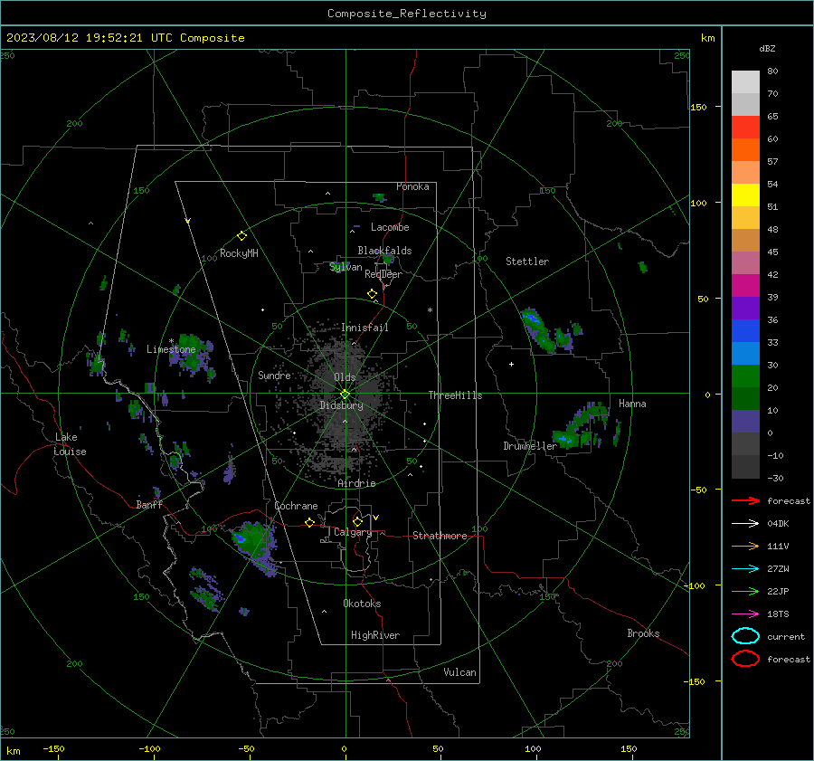Select the dBZ legend heading
Viewport: 814px width, 761px height.
(x=767, y=49)
